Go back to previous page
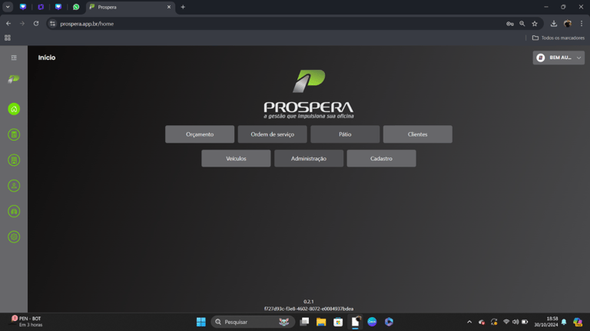Image resolution: width=590 pixels, height=331 pixels. click(8, 24)
